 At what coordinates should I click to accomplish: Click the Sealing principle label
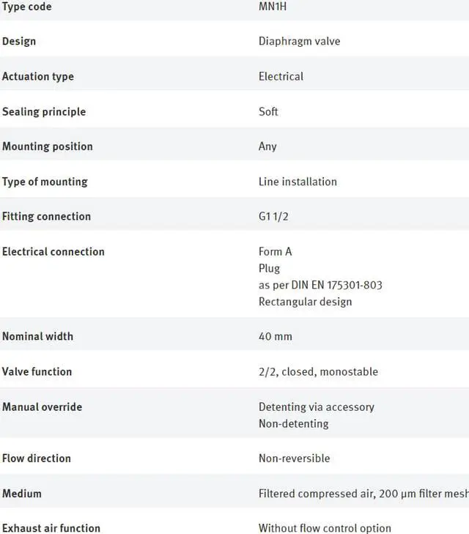(44, 111)
